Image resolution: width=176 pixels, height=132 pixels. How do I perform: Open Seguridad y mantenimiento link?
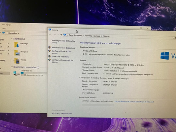62,113
